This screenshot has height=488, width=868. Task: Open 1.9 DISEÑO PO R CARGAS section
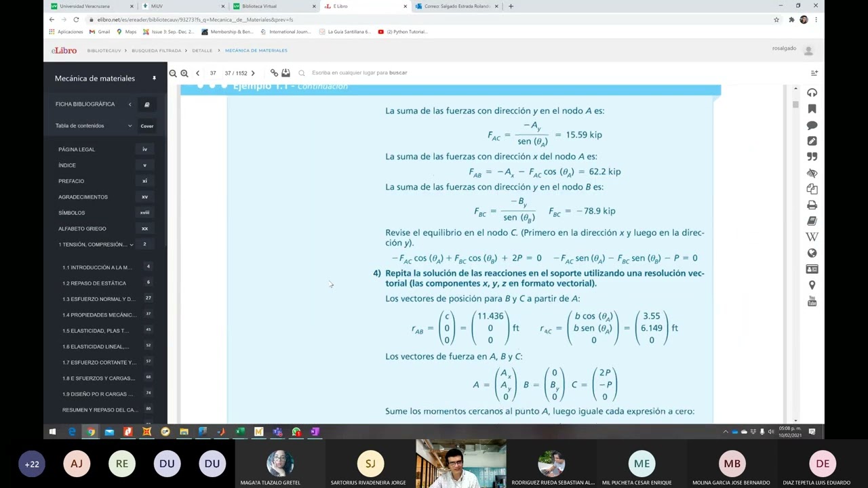[x=98, y=394]
